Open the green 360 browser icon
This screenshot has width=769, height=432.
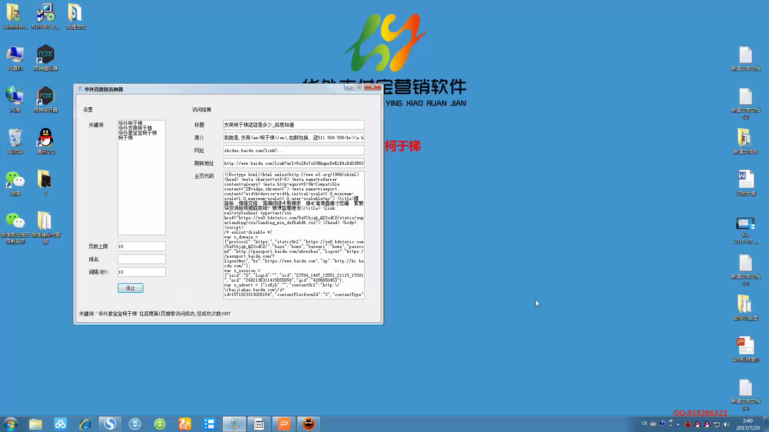160,424
